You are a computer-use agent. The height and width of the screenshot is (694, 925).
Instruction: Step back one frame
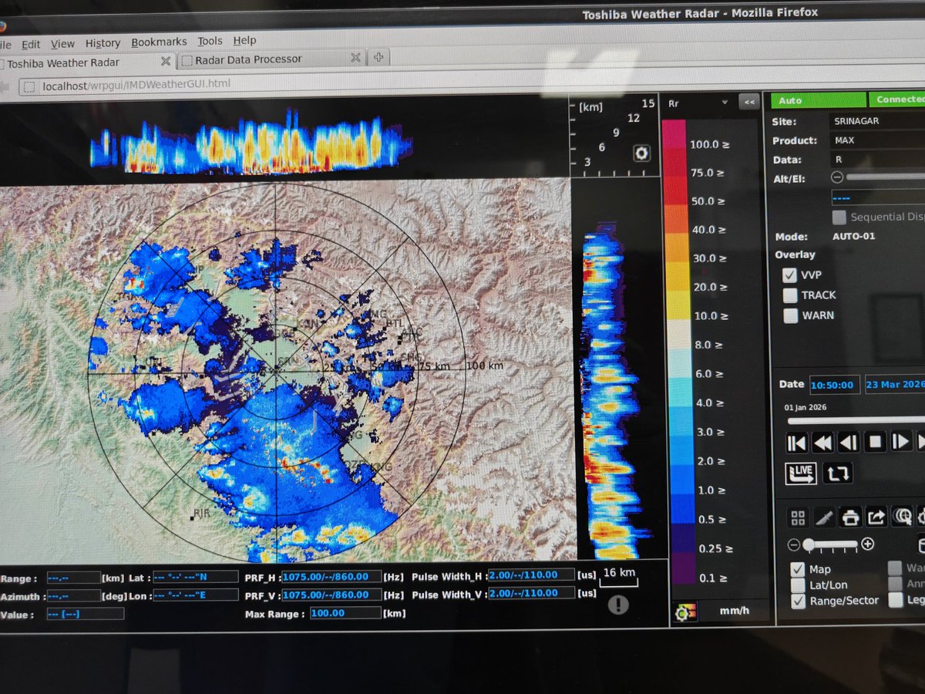click(849, 443)
